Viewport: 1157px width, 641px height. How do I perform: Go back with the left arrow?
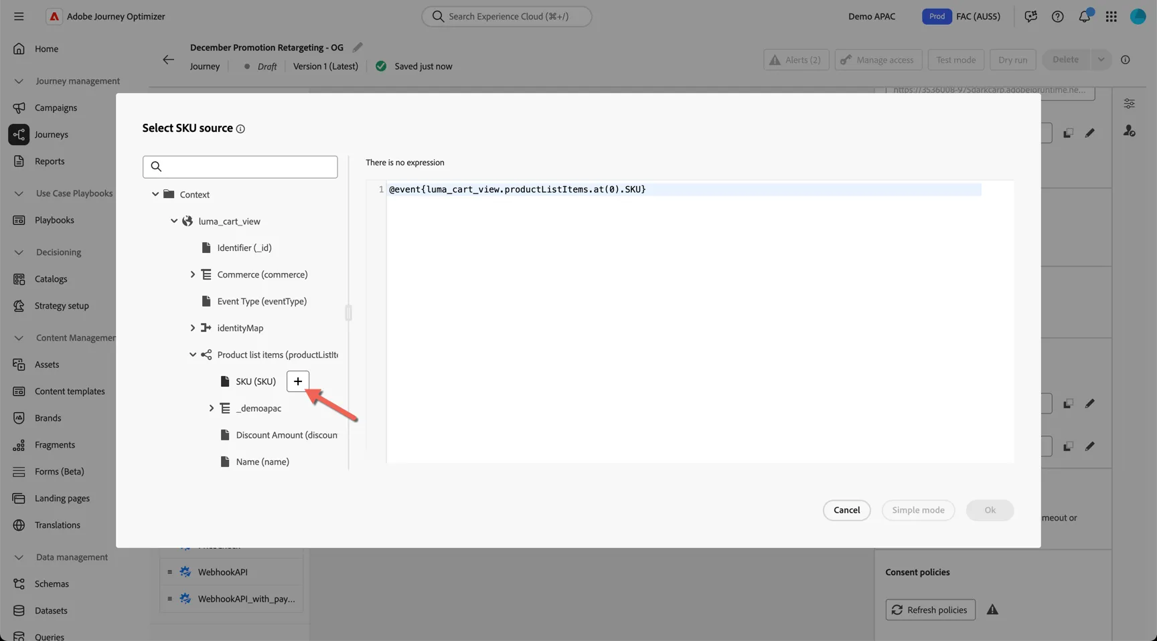tap(168, 60)
